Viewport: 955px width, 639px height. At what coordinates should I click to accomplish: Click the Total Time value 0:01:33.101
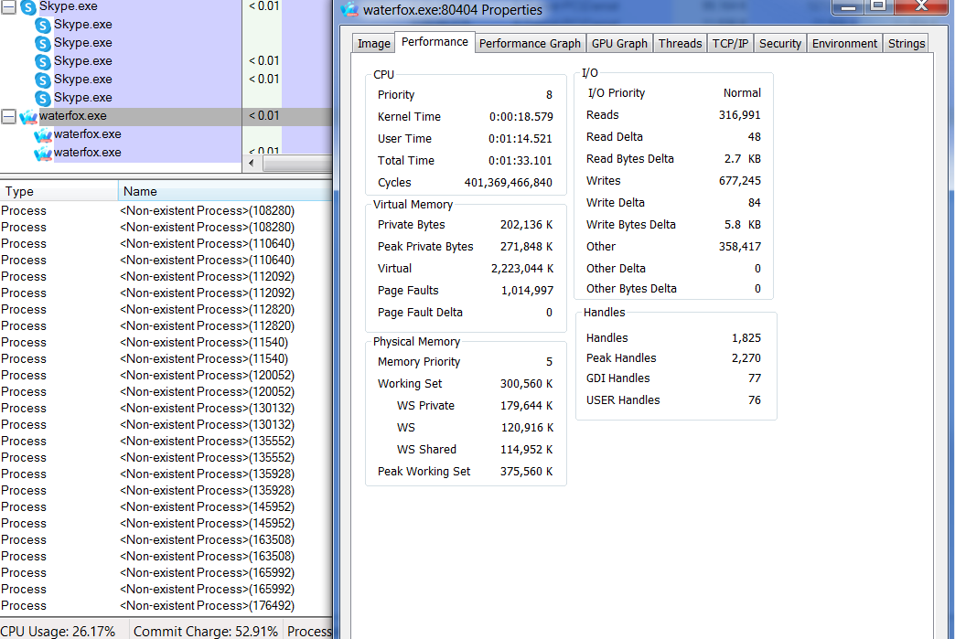pyautogui.click(x=520, y=161)
